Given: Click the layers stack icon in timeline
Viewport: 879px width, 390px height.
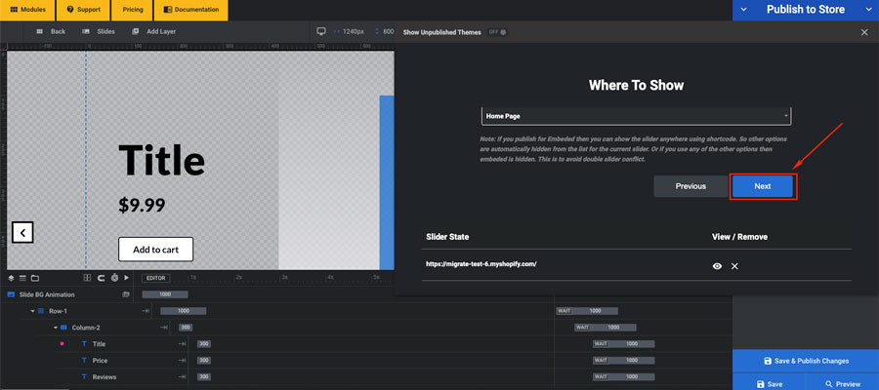Looking at the screenshot, I should (11, 278).
